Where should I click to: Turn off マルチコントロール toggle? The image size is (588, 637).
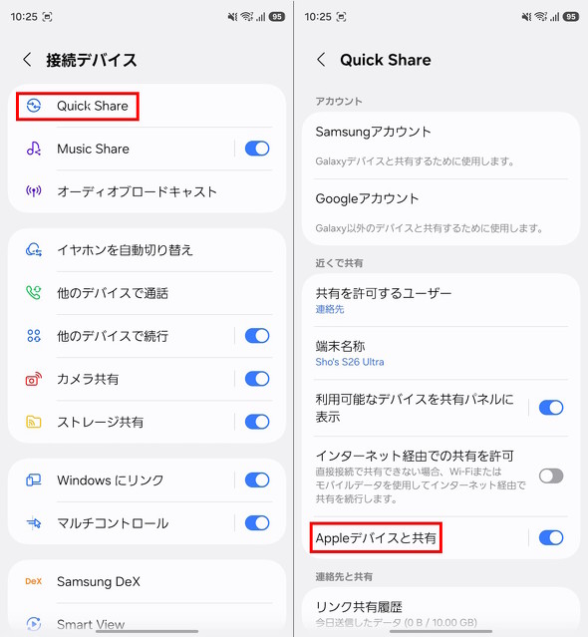coord(257,523)
